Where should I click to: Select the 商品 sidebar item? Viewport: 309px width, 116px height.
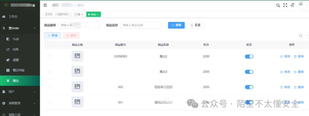click(x=20, y=80)
